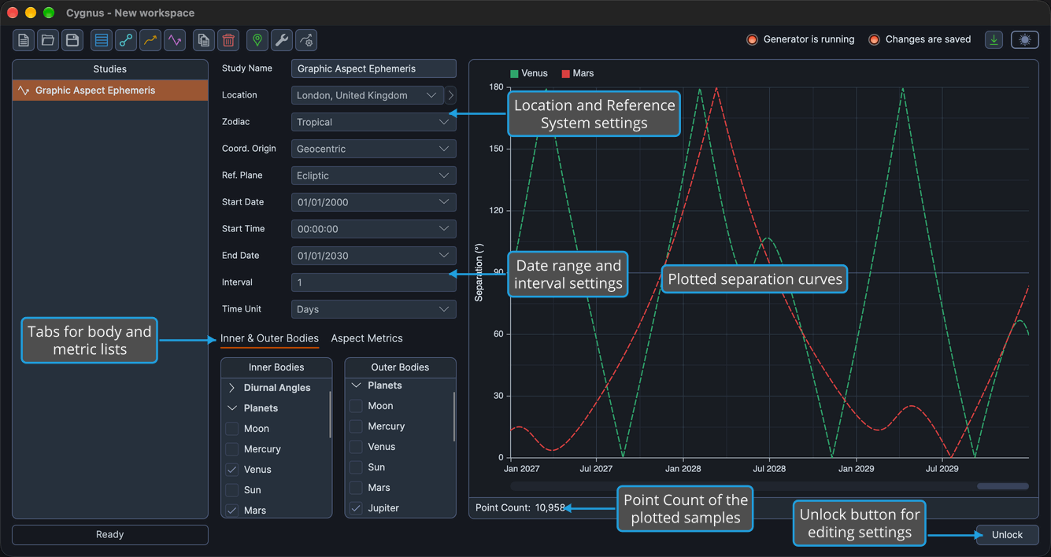The height and width of the screenshot is (557, 1051).
Task: Duplicate the selected study with the copy icon
Action: 204,40
